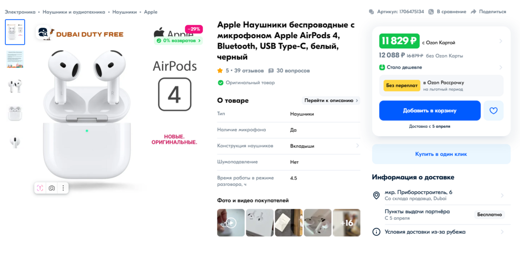The height and width of the screenshot is (255, 520).
Task: Click the text recognition T icon
Action: point(40,188)
